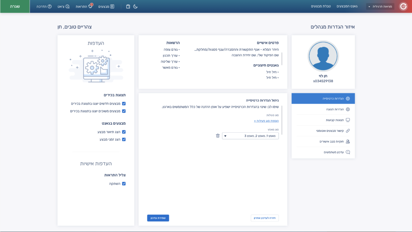Click the צליל התראות section title
The width and height of the screenshot is (412, 232).
[115, 175]
